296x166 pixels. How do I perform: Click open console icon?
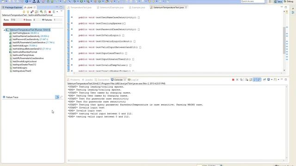tap(275, 80)
